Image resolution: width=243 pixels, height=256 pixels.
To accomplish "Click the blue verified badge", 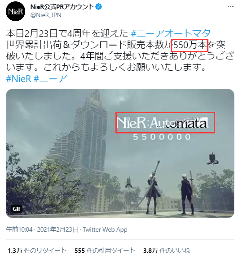I will (x=99, y=7).
